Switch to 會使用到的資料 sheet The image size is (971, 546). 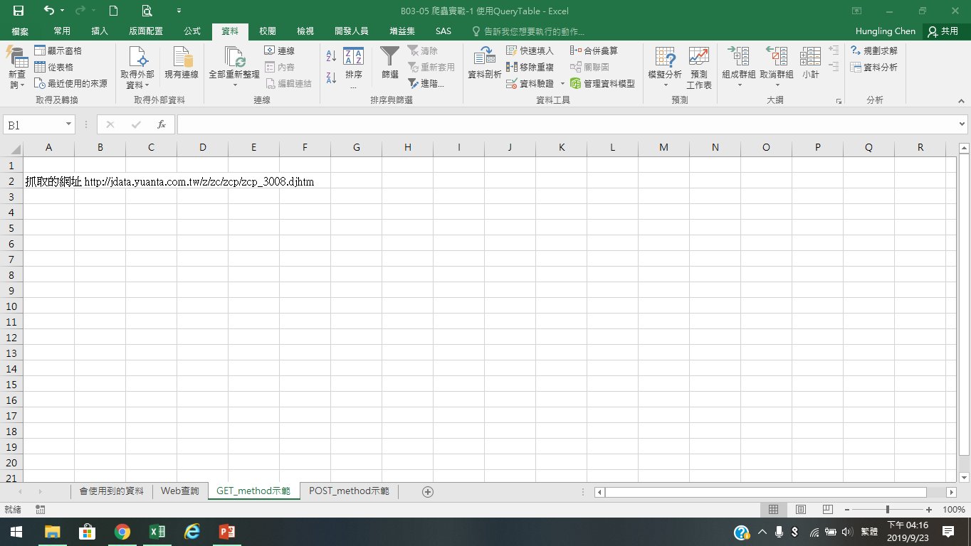[x=112, y=491]
